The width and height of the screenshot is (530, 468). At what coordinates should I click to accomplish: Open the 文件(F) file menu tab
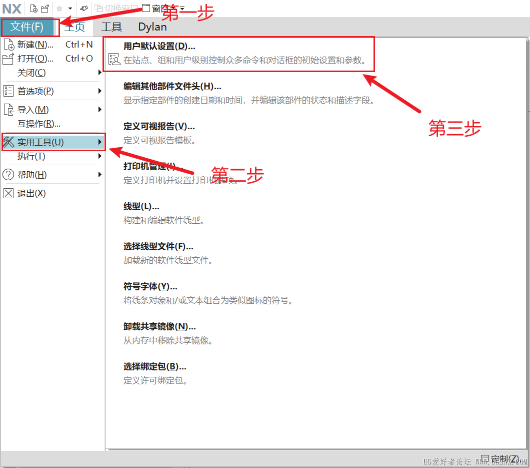pyautogui.click(x=27, y=27)
